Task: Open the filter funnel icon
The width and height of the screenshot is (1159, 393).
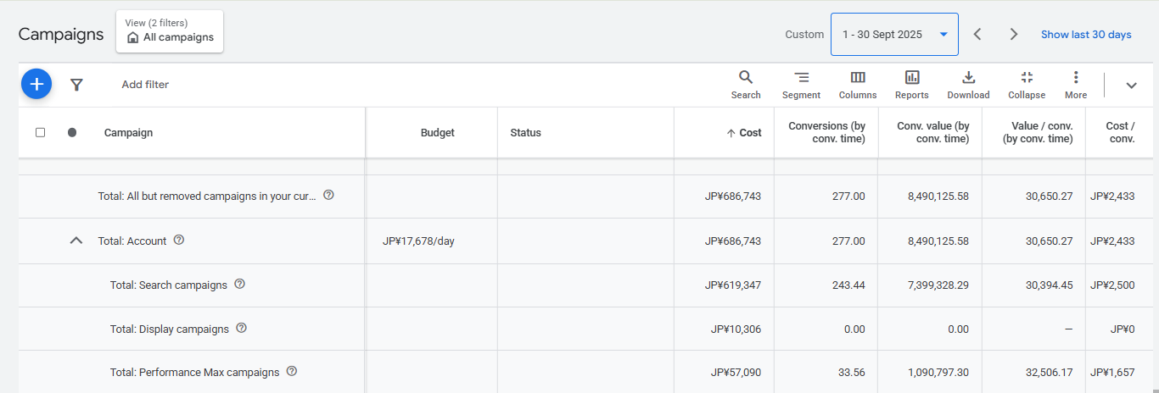Action: [76, 85]
